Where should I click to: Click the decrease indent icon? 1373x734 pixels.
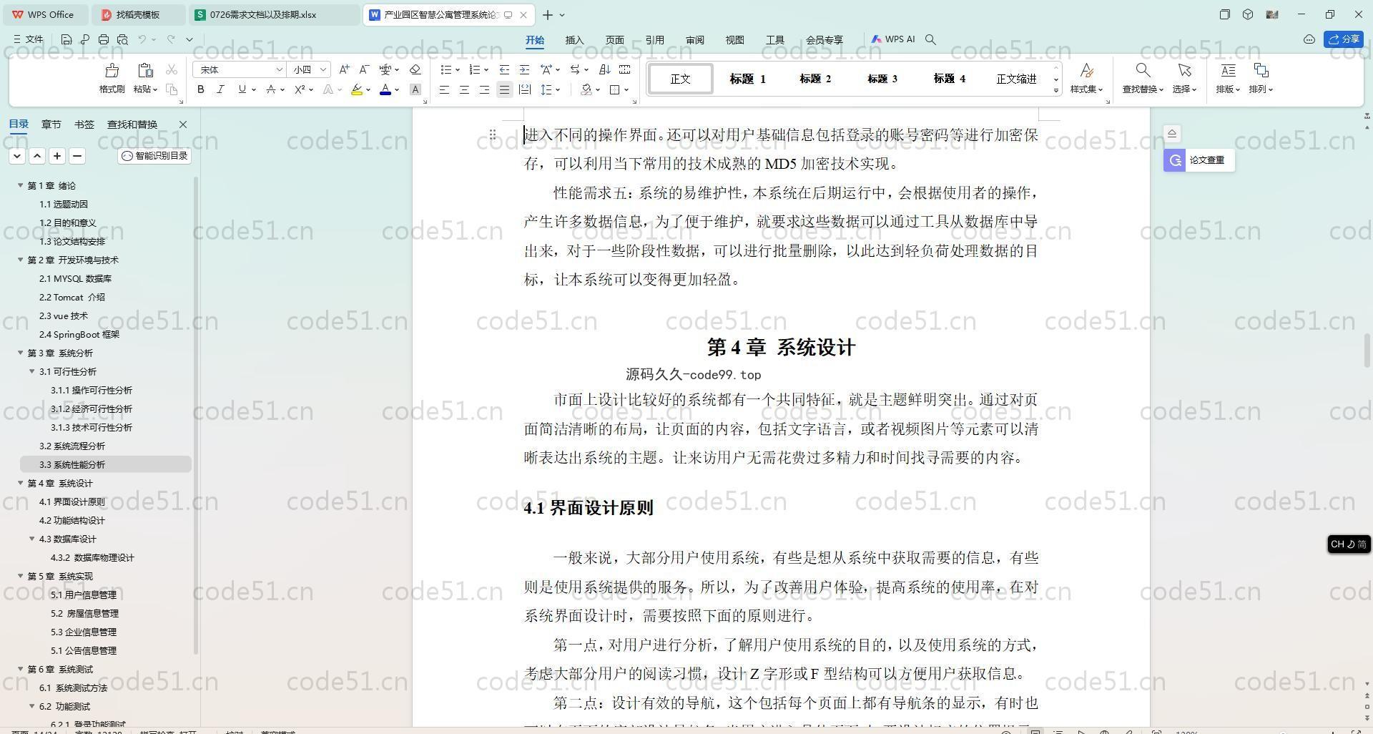click(x=504, y=69)
